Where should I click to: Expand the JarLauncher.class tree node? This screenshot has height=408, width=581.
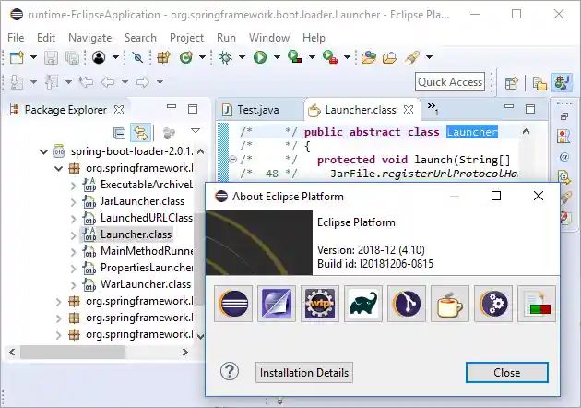point(74,201)
